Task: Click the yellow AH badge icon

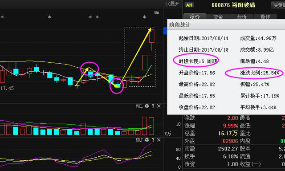Action: point(189,5)
